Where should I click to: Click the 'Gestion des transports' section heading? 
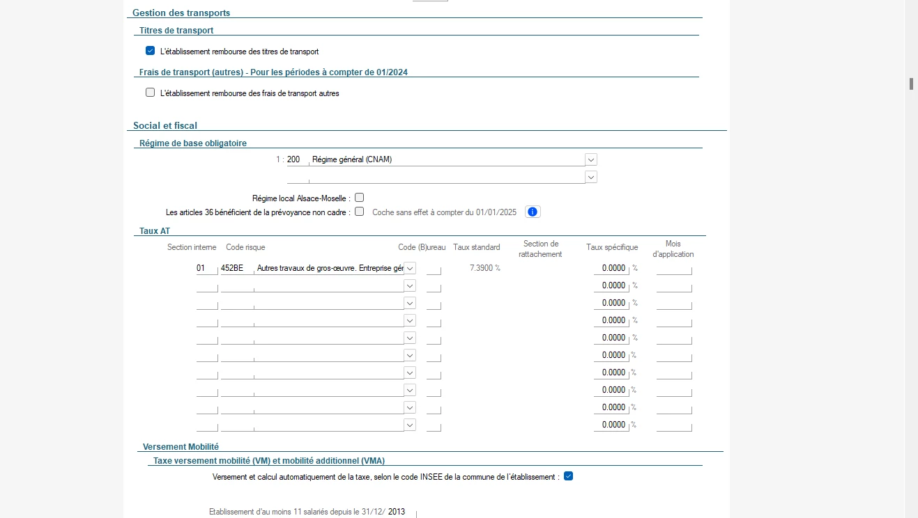pyautogui.click(x=181, y=13)
